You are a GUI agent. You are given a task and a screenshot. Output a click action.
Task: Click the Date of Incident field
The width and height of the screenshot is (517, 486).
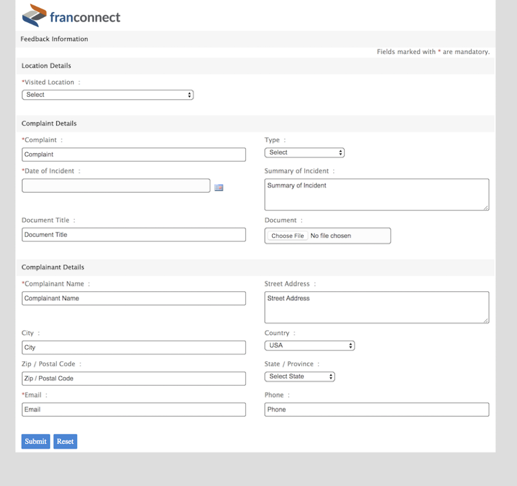pyautogui.click(x=116, y=185)
